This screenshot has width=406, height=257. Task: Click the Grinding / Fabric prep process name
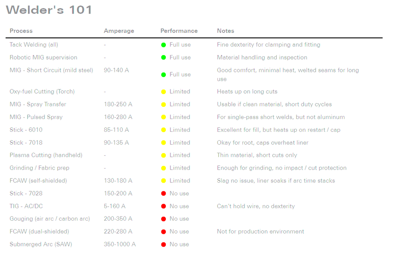(x=39, y=168)
